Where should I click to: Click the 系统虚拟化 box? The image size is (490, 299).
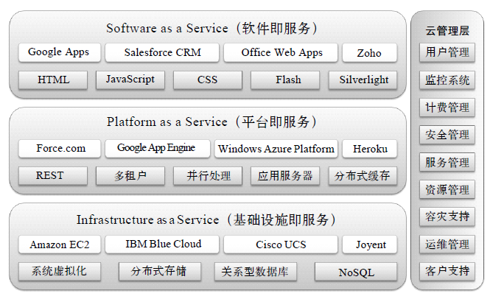click(60, 272)
